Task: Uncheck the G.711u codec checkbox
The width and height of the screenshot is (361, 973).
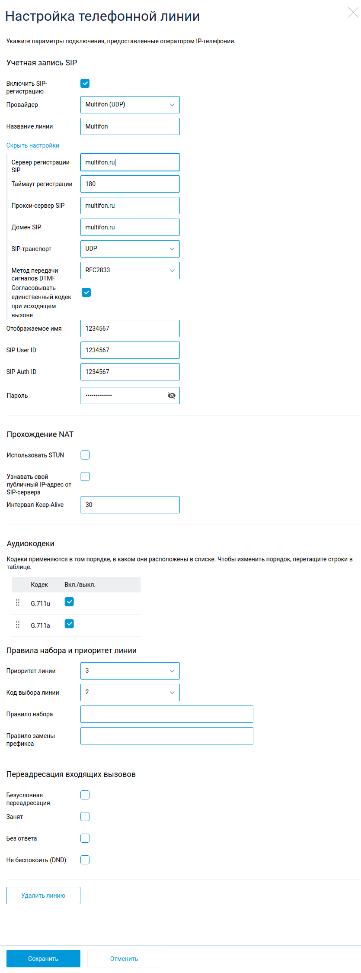Action: pos(69,602)
